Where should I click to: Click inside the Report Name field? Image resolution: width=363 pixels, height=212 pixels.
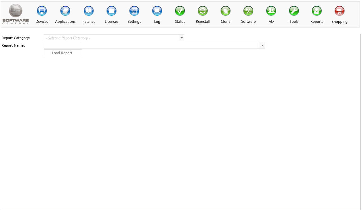pyautogui.click(x=152, y=46)
